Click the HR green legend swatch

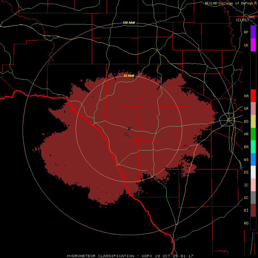(253, 134)
